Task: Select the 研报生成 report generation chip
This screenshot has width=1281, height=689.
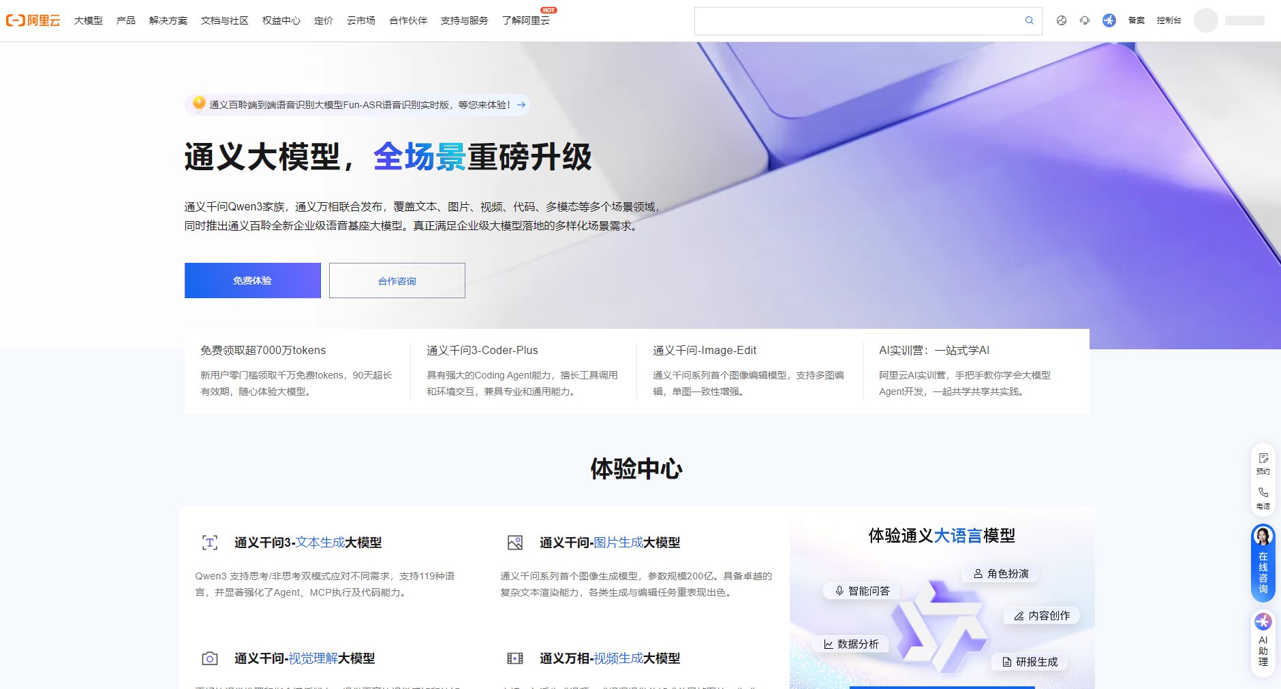Action: 1030,662
